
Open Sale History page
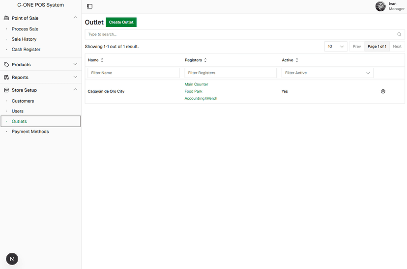24,39
